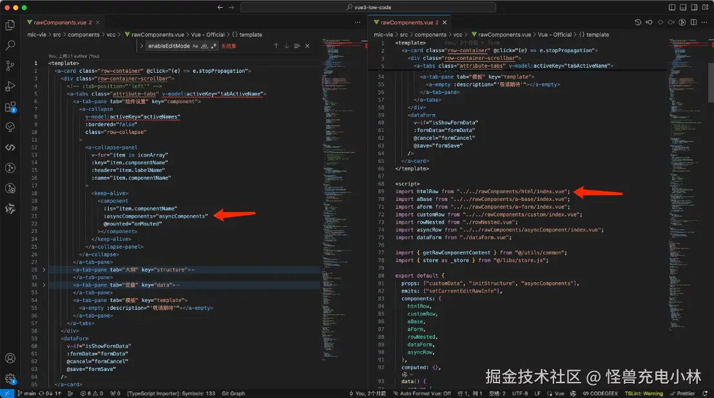Split the right editor
Screen dimensions: 714x398
pyautogui.click(x=693, y=23)
